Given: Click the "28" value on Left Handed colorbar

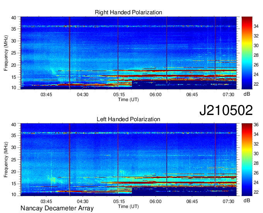Looking at the screenshot, I should click(256, 163).
